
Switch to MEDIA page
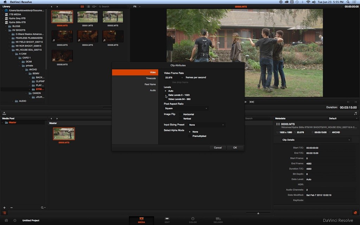click(x=141, y=220)
